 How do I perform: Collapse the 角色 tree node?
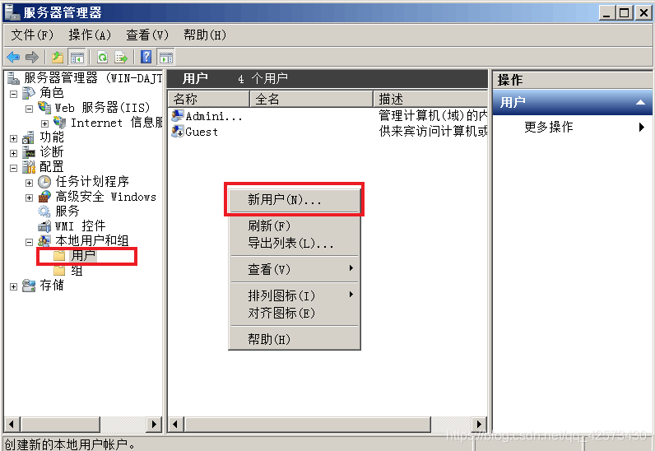[13, 93]
